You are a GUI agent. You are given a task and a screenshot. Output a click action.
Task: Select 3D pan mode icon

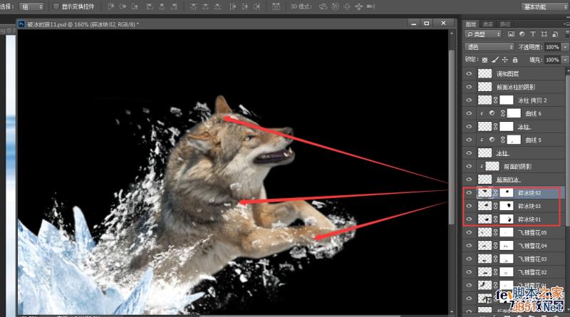coord(347,6)
